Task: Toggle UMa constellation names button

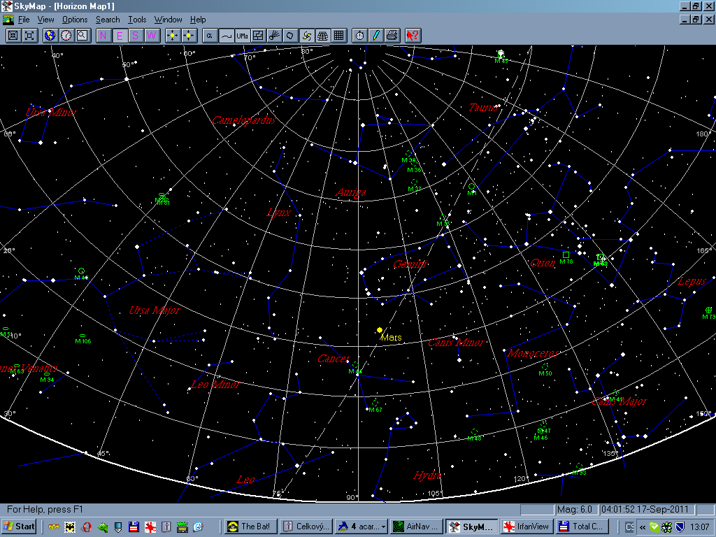Action: pyautogui.click(x=242, y=36)
